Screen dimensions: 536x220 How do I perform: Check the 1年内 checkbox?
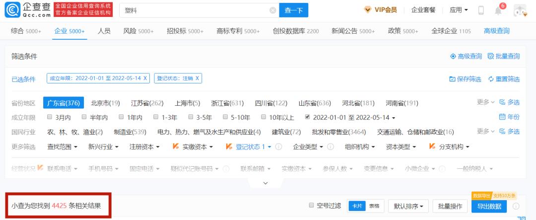point(122,117)
